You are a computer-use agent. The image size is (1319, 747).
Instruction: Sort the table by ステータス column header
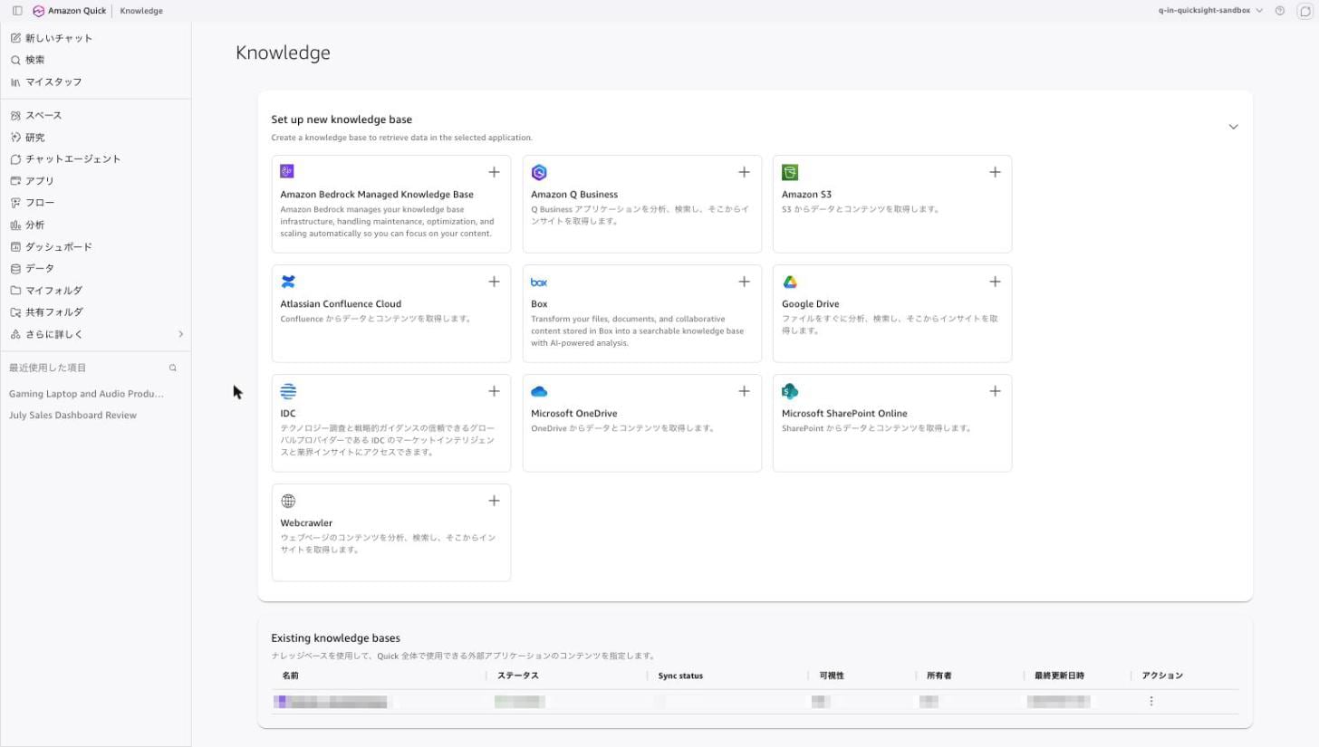coord(518,675)
